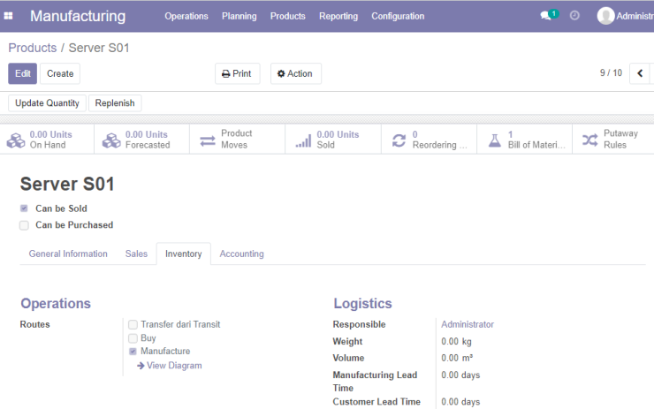Click the Replenish button
This screenshot has height=409, width=654.
click(115, 103)
